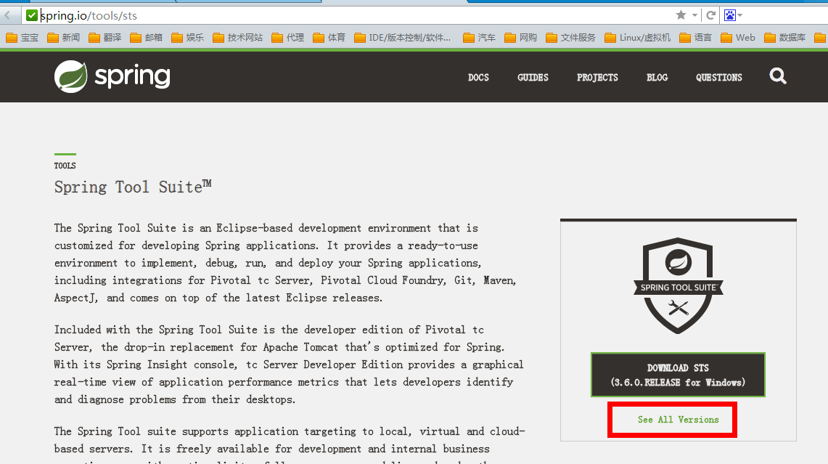Open the See All Versions link
This screenshot has width=828, height=464.
678,420
